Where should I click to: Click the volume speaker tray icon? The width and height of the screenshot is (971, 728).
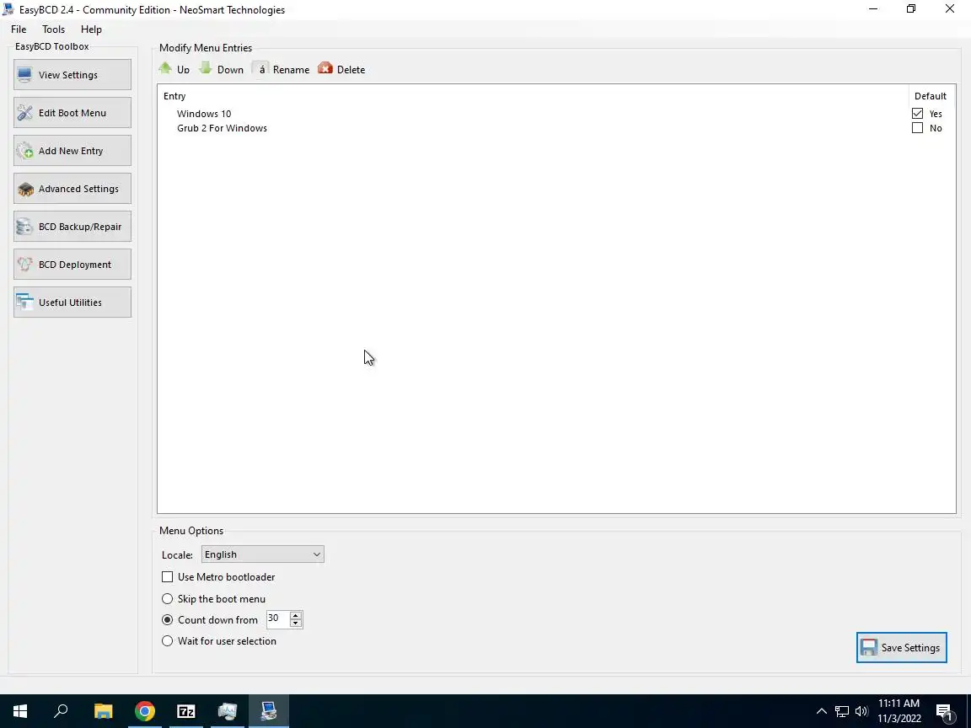pos(861,711)
